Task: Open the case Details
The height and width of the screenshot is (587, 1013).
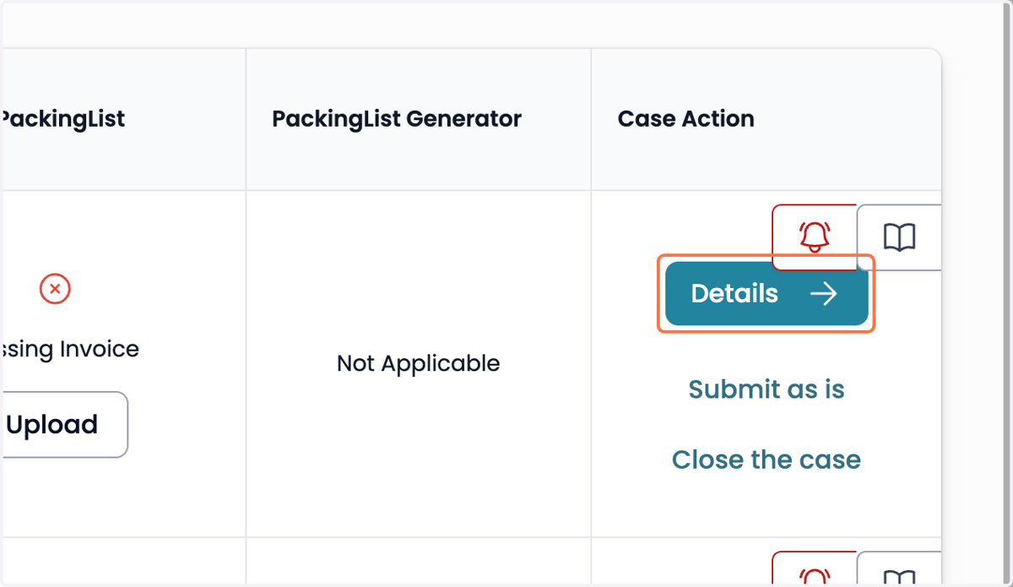Action: coord(767,293)
